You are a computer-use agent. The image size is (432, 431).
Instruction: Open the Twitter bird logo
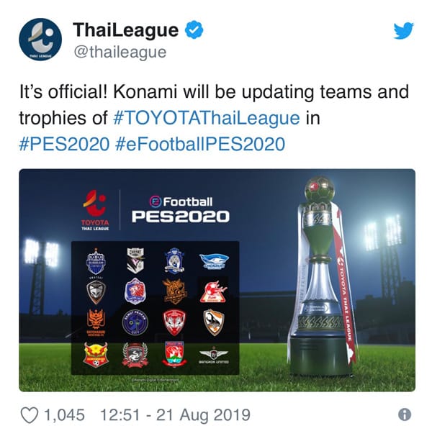click(x=403, y=31)
